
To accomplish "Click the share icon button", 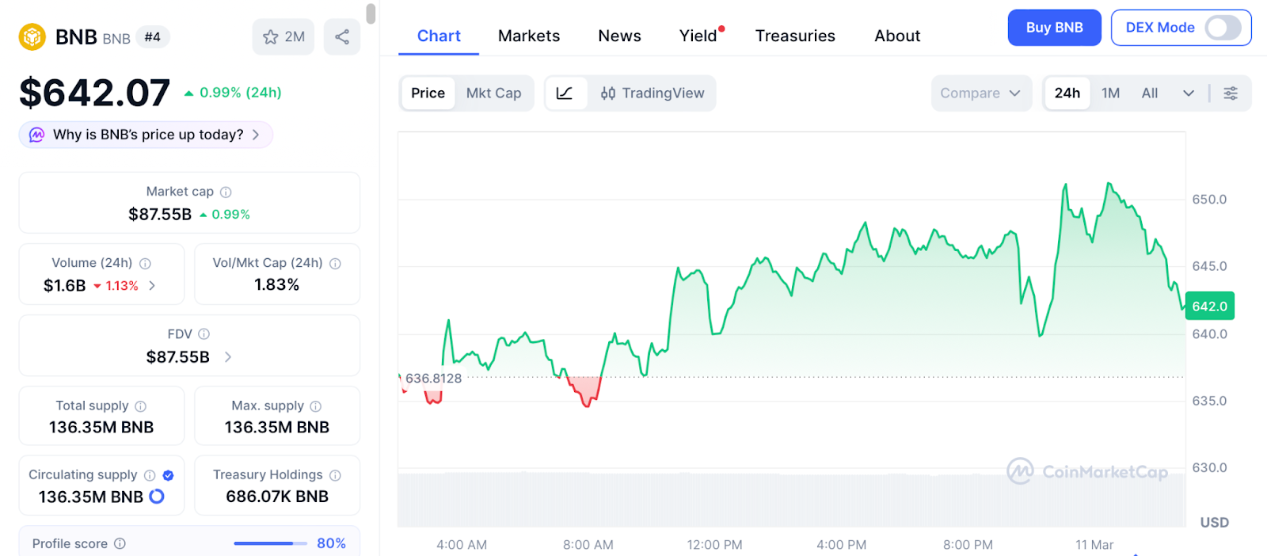I will pos(342,37).
